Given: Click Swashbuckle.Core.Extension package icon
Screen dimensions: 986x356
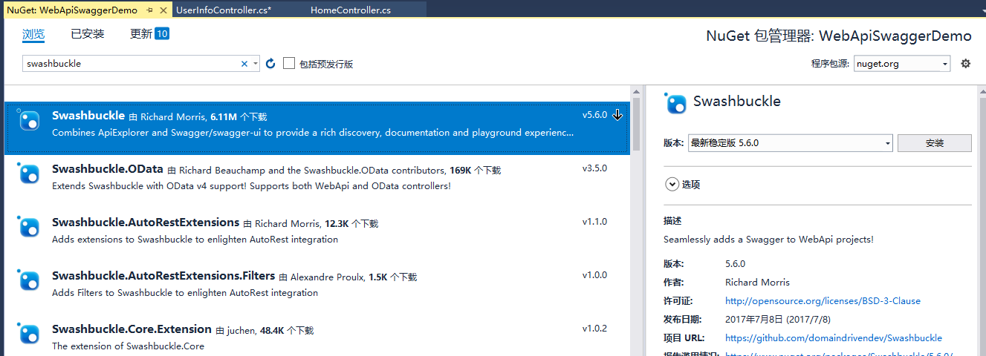Looking at the screenshot, I should click(x=28, y=334).
